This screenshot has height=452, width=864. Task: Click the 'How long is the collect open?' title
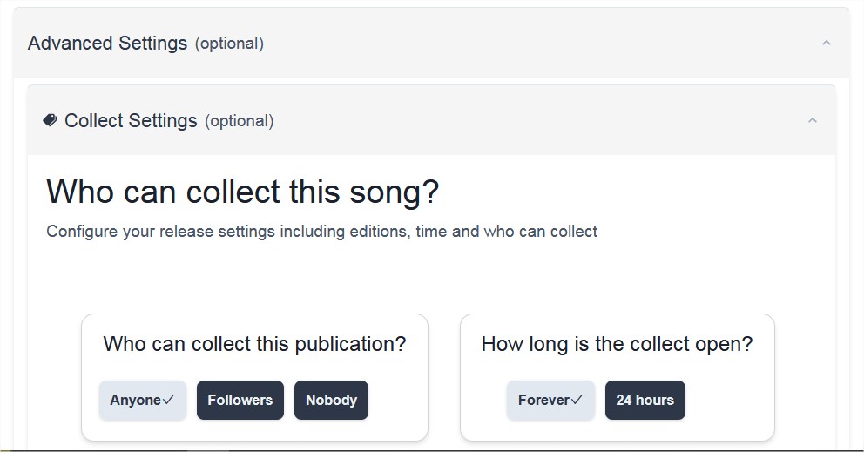618,344
